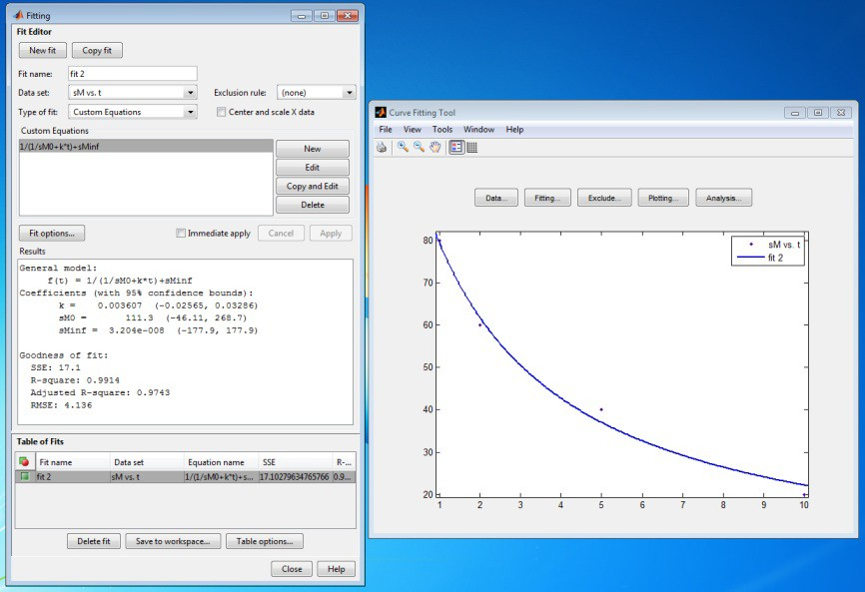Open the Data dialog button
This screenshot has width=865, height=592.
(496, 198)
